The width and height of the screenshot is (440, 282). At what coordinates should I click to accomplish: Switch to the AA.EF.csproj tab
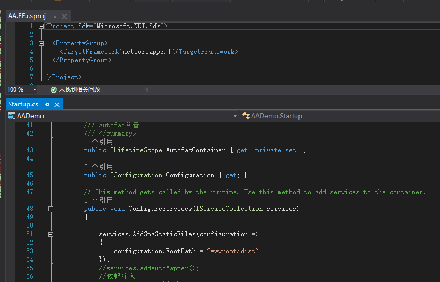point(27,16)
